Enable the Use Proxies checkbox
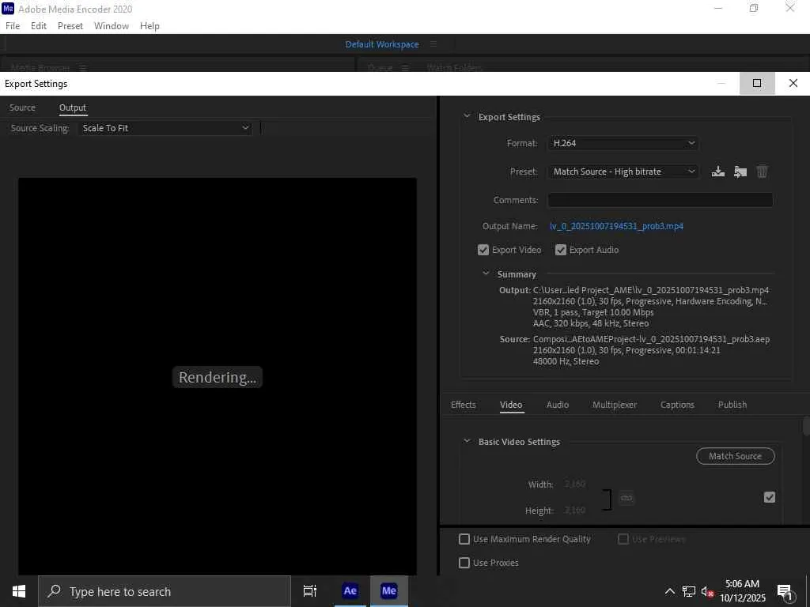The width and height of the screenshot is (810, 607). (x=464, y=563)
